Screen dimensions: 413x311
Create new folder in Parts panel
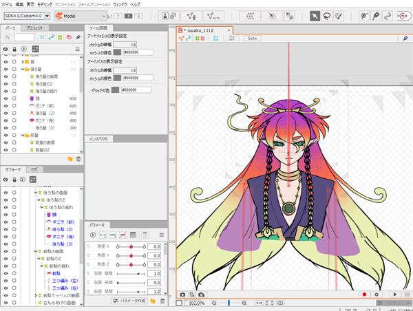pyautogui.click(x=70, y=159)
